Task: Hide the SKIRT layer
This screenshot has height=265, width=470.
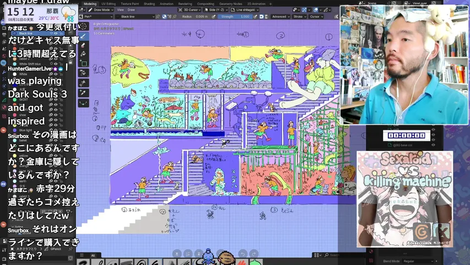Action: (56, 100)
